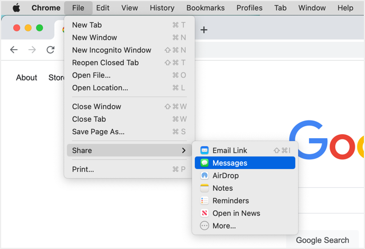Follow the About link
365x249 pixels.
pos(26,78)
